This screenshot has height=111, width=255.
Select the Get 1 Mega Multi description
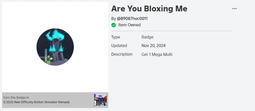coord(157,54)
